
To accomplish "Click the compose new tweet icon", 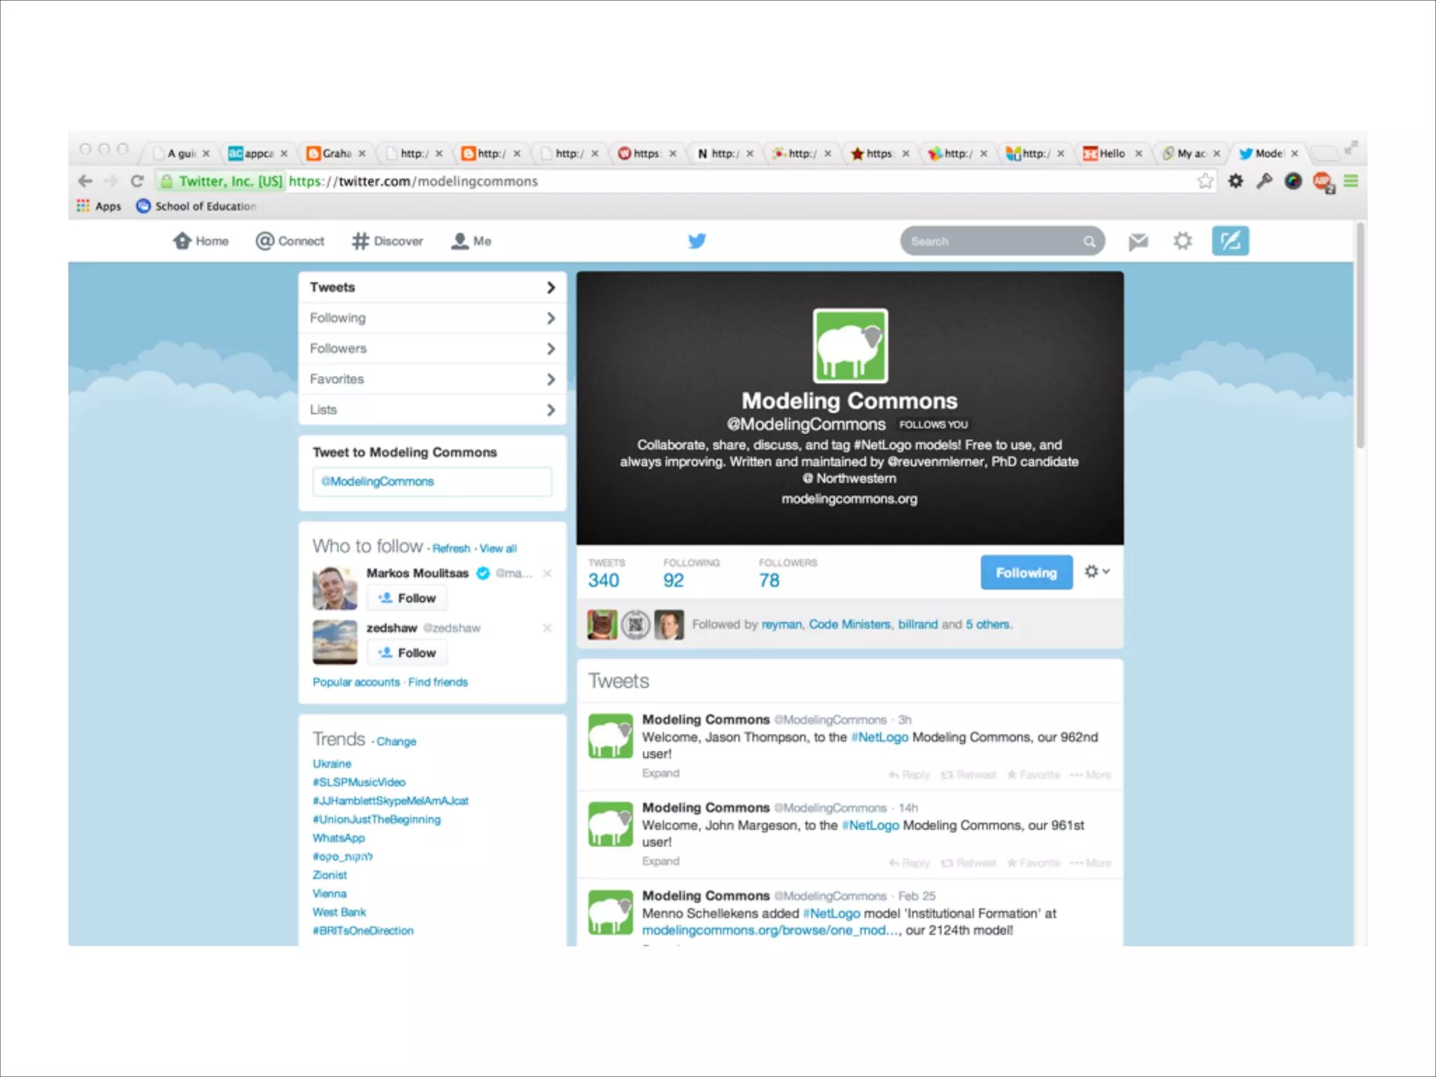I will click(1230, 241).
